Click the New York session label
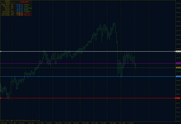The image size is (181, 124). point(27,15)
